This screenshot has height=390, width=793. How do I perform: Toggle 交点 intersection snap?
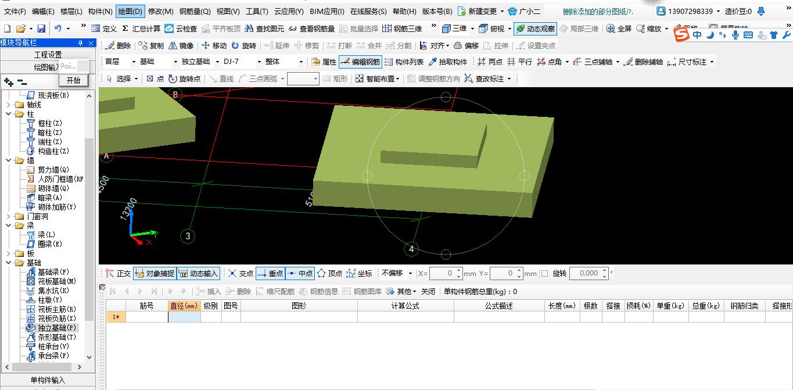(241, 273)
